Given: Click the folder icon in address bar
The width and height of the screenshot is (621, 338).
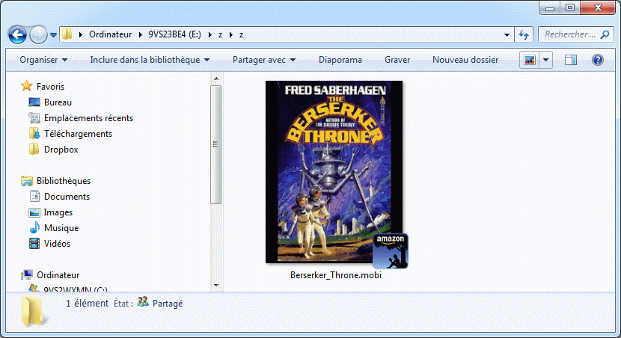Looking at the screenshot, I should 67,34.
